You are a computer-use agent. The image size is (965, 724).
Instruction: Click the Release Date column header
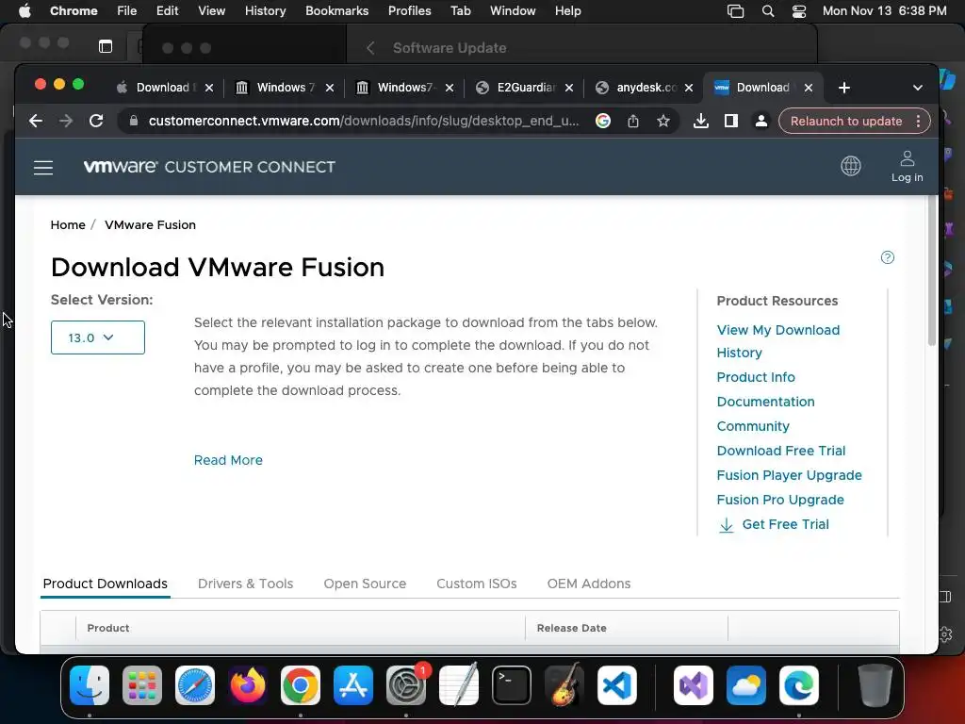572,629
